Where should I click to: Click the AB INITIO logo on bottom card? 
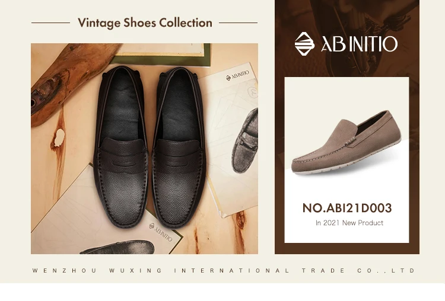161,232
